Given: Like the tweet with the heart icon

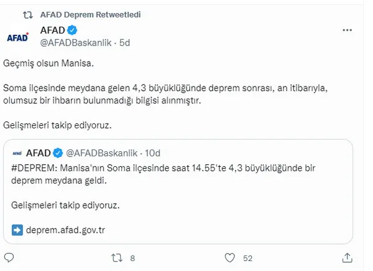Looking at the screenshot, I should [x=230, y=257].
